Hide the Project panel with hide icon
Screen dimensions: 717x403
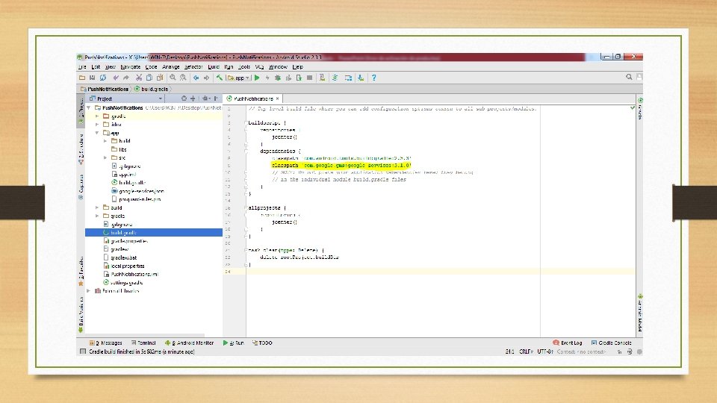point(216,99)
